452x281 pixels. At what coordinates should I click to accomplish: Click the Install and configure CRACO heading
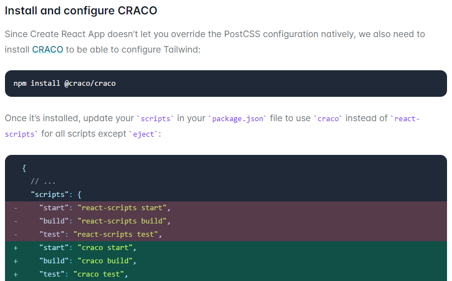coord(81,11)
